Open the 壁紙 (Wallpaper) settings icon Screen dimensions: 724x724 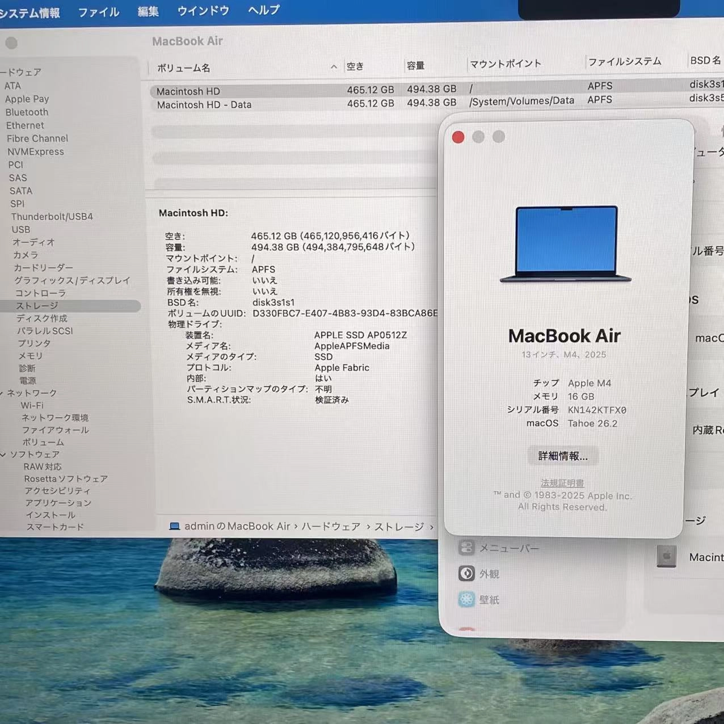point(466,599)
